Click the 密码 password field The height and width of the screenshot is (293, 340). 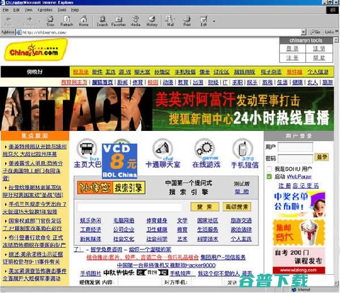pyautogui.click(x=295, y=159)
